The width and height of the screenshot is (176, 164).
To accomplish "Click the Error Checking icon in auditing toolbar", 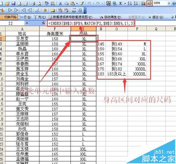I will (2, 11).
